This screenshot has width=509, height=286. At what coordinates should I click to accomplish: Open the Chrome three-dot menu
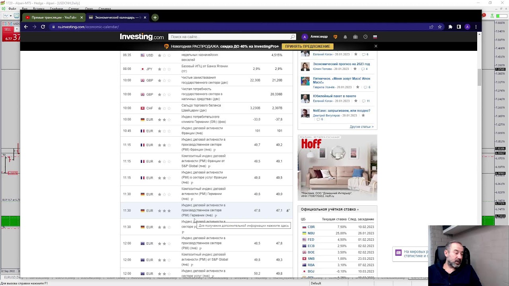[476, 27]
